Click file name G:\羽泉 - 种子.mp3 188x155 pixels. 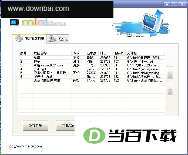click(x=140, y=62)
